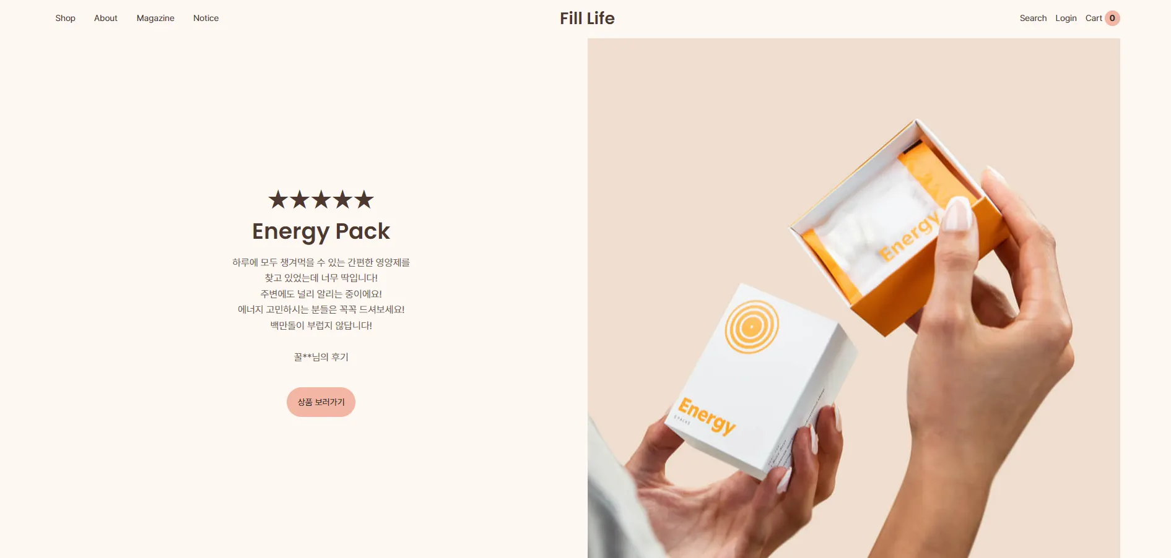Click the fifth star in the rating
The width and height of the screenshot is (1171, 558).
(x=364, y=199)
